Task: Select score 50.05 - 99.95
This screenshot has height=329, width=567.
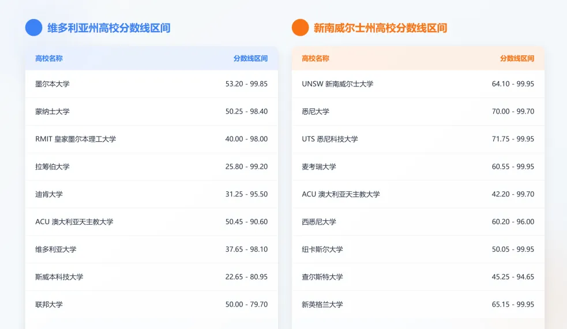Action: click(x=513, y=249)
